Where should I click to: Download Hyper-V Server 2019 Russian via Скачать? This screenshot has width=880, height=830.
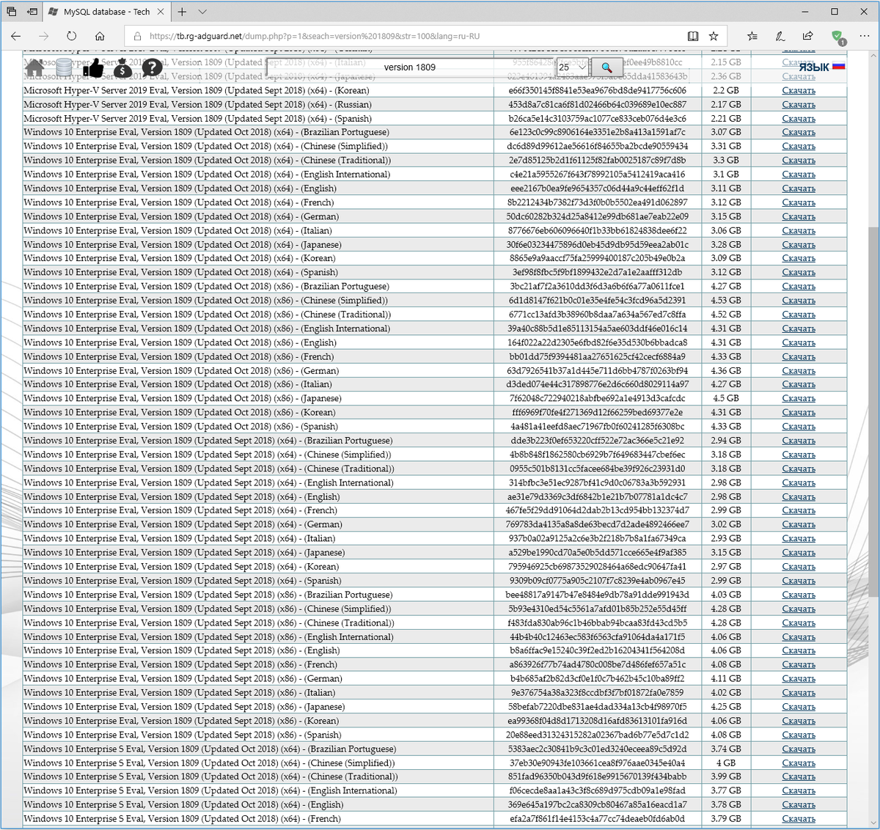click(x=799, y=105)
